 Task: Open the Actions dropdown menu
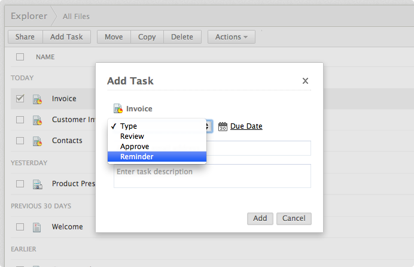(231, 37)
